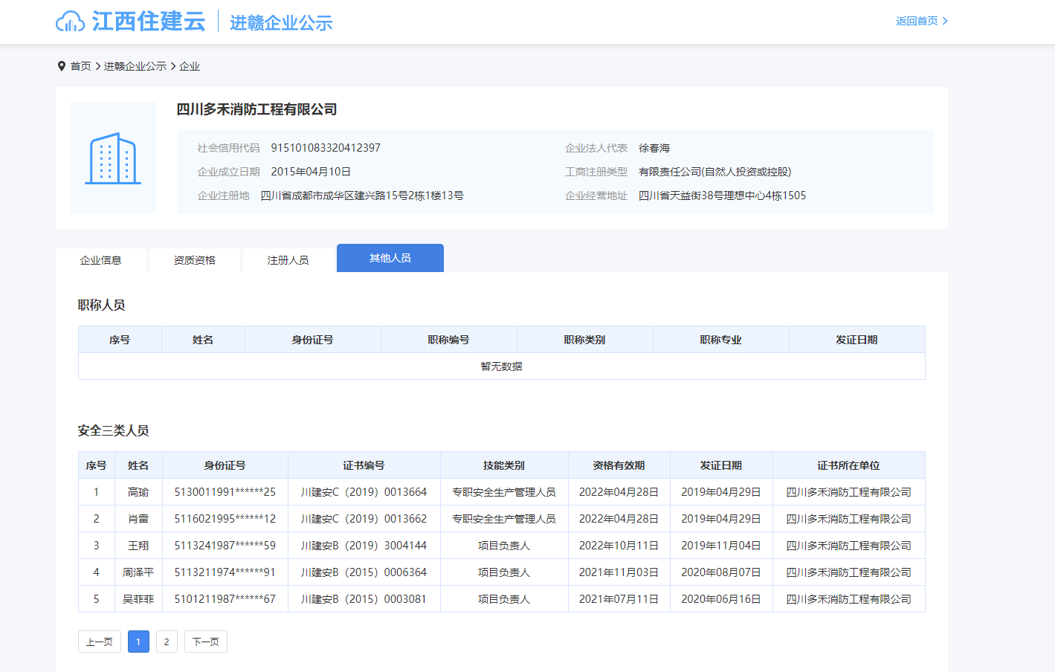Select the 其他人员 tab
Screen dimensions: 1055x672
(x=390, y=258)
